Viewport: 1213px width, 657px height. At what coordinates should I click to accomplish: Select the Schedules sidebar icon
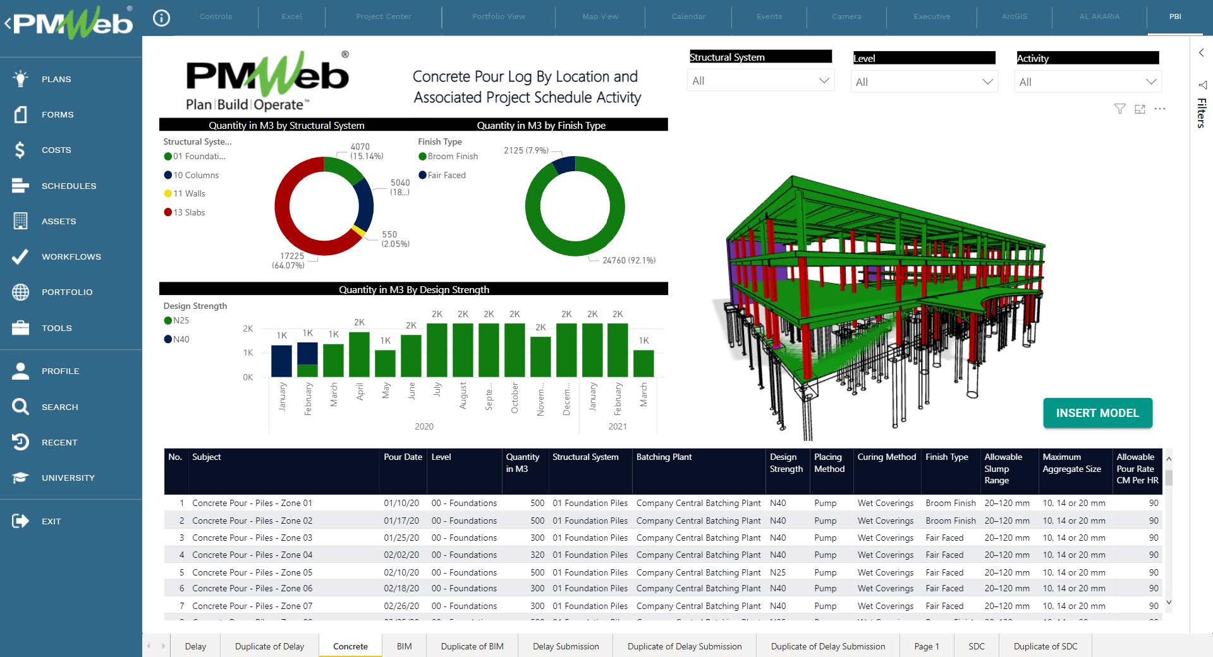pos(20,186)
